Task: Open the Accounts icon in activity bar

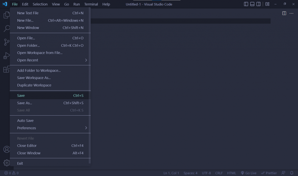Action: [6, 150]
